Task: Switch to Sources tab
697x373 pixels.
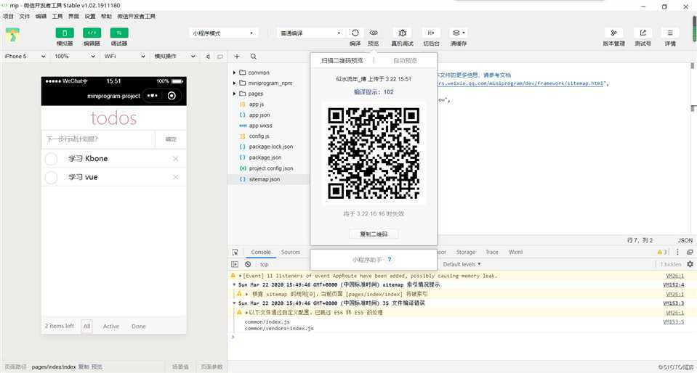Action: (x=291, y=253)
